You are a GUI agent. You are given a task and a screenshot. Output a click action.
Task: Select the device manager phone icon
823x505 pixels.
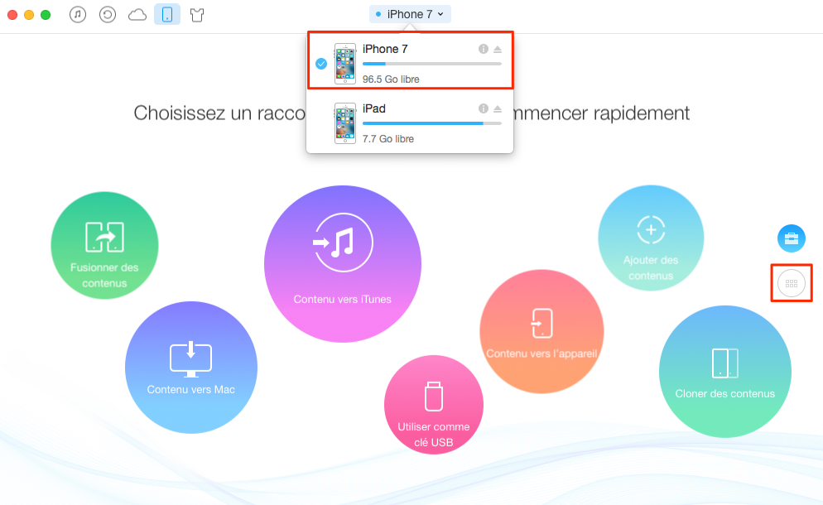click(167, 15)
